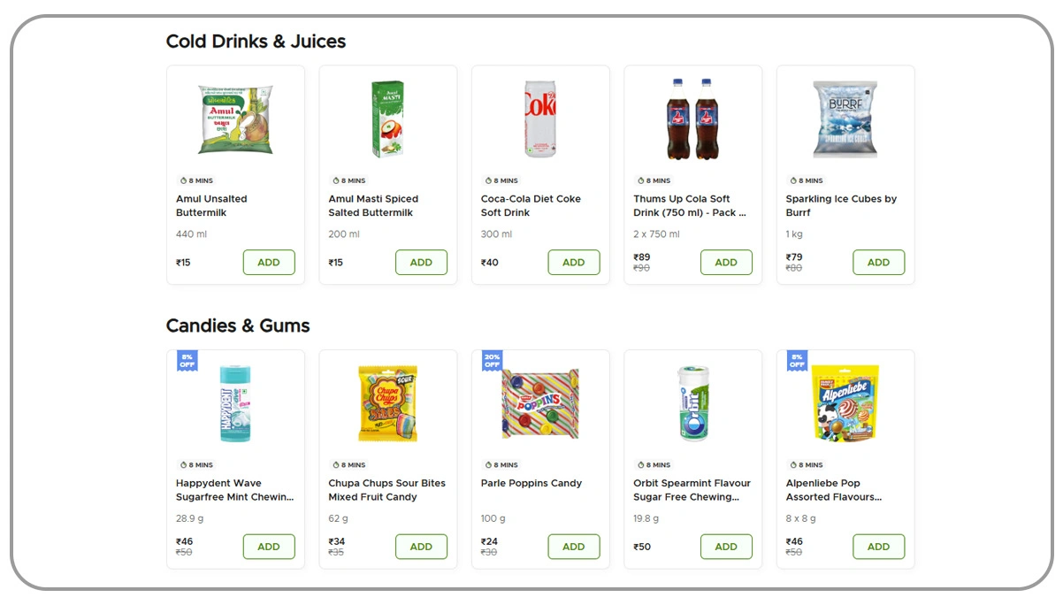Add Coca-Cola Diet Coke to cart
Viewport: 1063px width, 605px height.
coord(573,263)
